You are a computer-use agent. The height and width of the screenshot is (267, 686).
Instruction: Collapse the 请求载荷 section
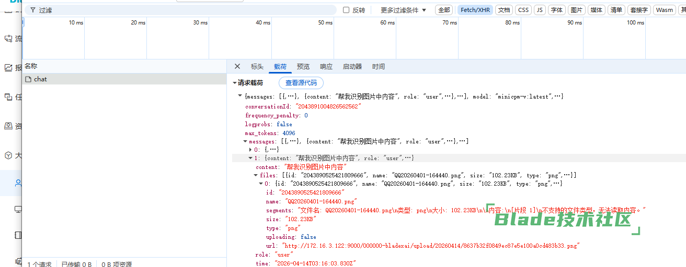pyautogui.click(x=235, y=83)
